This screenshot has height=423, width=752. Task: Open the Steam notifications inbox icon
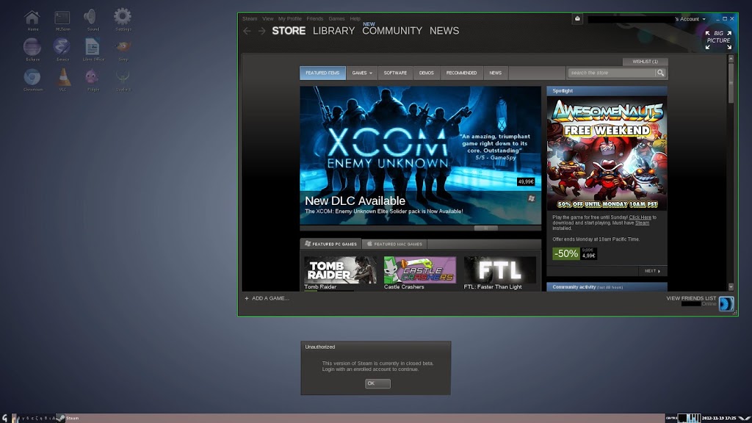[577, 18]
